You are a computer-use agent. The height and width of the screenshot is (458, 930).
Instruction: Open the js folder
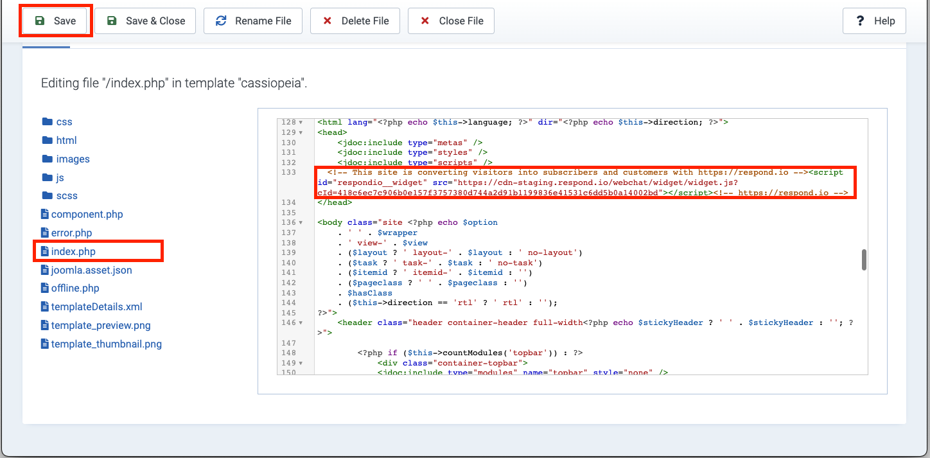[53, 178]
